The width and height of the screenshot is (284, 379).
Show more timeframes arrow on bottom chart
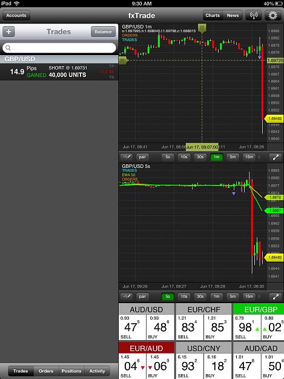pos(260,297)
